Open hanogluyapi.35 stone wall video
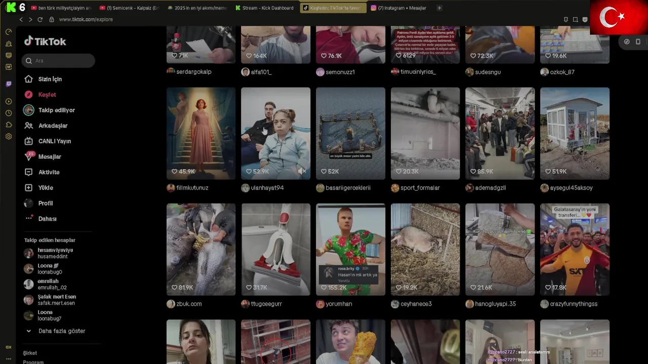The image size is (648, 364). tap(500, 249)
